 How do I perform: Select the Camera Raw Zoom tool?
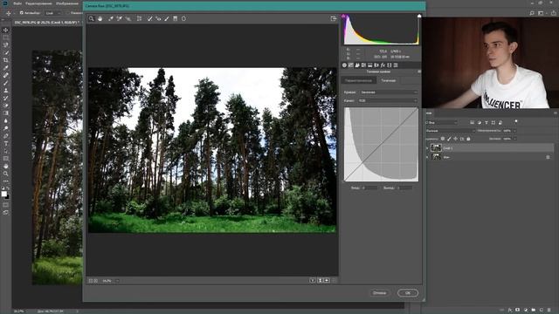pos(92,18)
